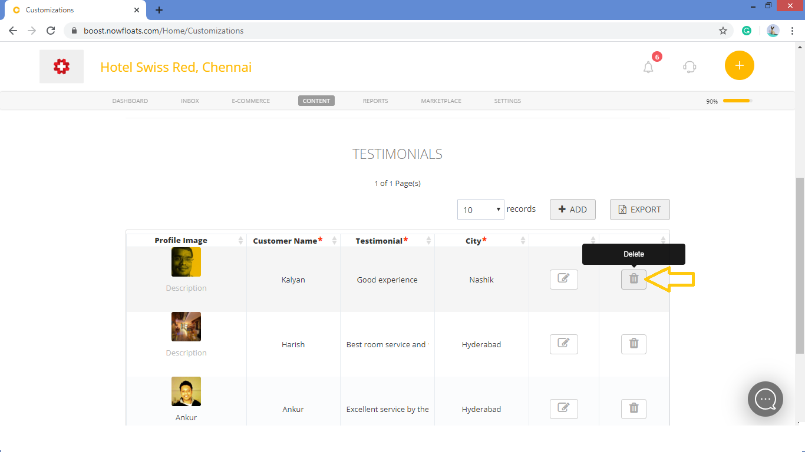Select Harish's profile image thumbnail
This screenshot has height=452, width=805.
[x=186, y=327]
